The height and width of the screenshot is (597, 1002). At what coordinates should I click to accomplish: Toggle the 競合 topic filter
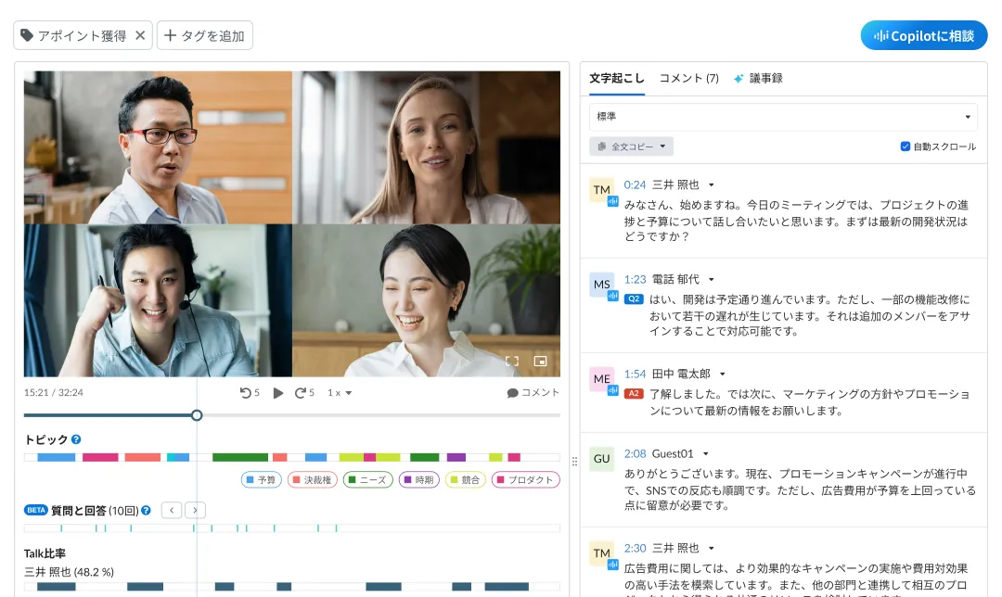point(466,480)
